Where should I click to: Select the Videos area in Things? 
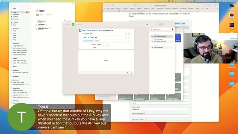(20, 58)
